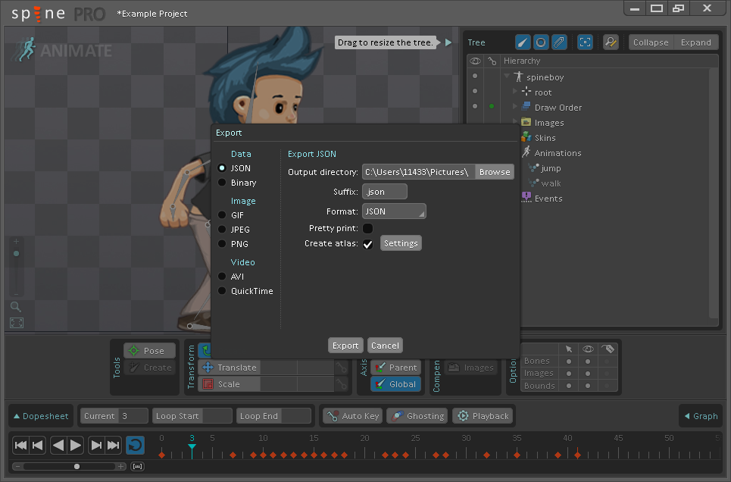Jump to first frame in playback controls

click(x=21, y=445)
